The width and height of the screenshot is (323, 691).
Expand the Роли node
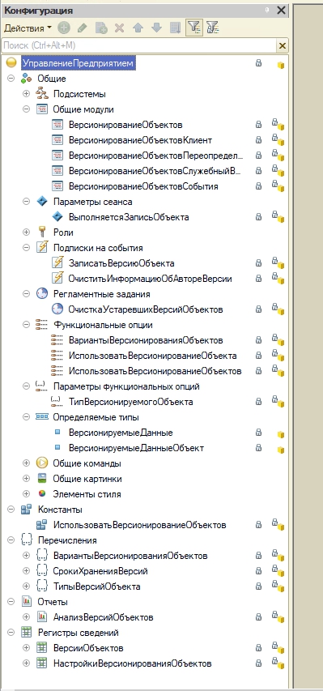pyautogui.click(x=27, y=232)
